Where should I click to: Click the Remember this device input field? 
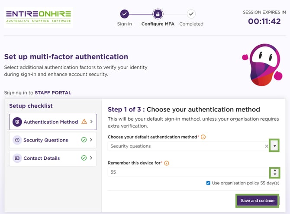point(186,172)
